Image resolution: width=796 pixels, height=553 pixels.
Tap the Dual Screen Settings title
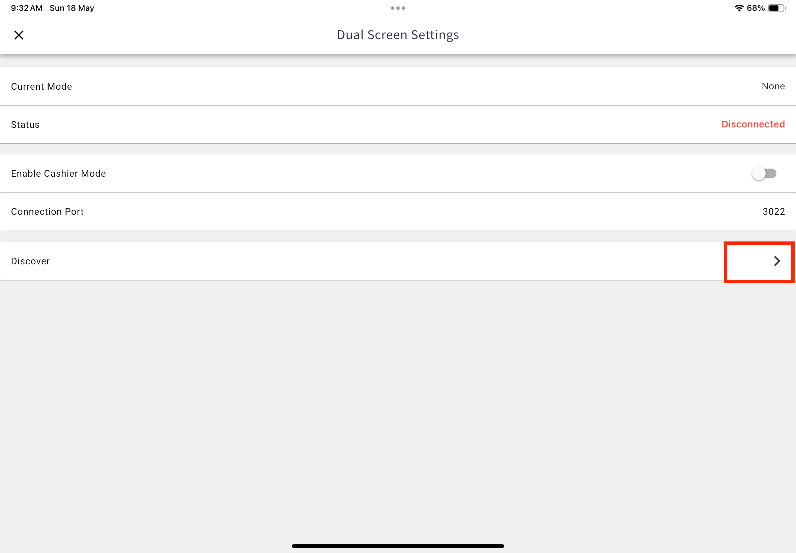(398, 35)
